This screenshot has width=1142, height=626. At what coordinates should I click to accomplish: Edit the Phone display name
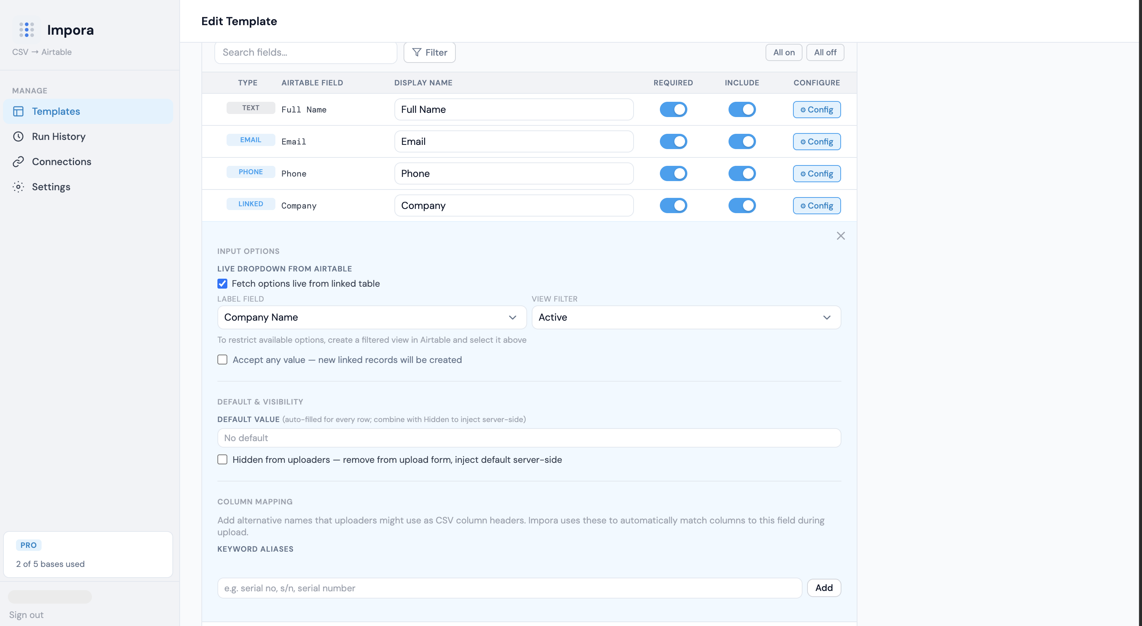pos(513,173)
